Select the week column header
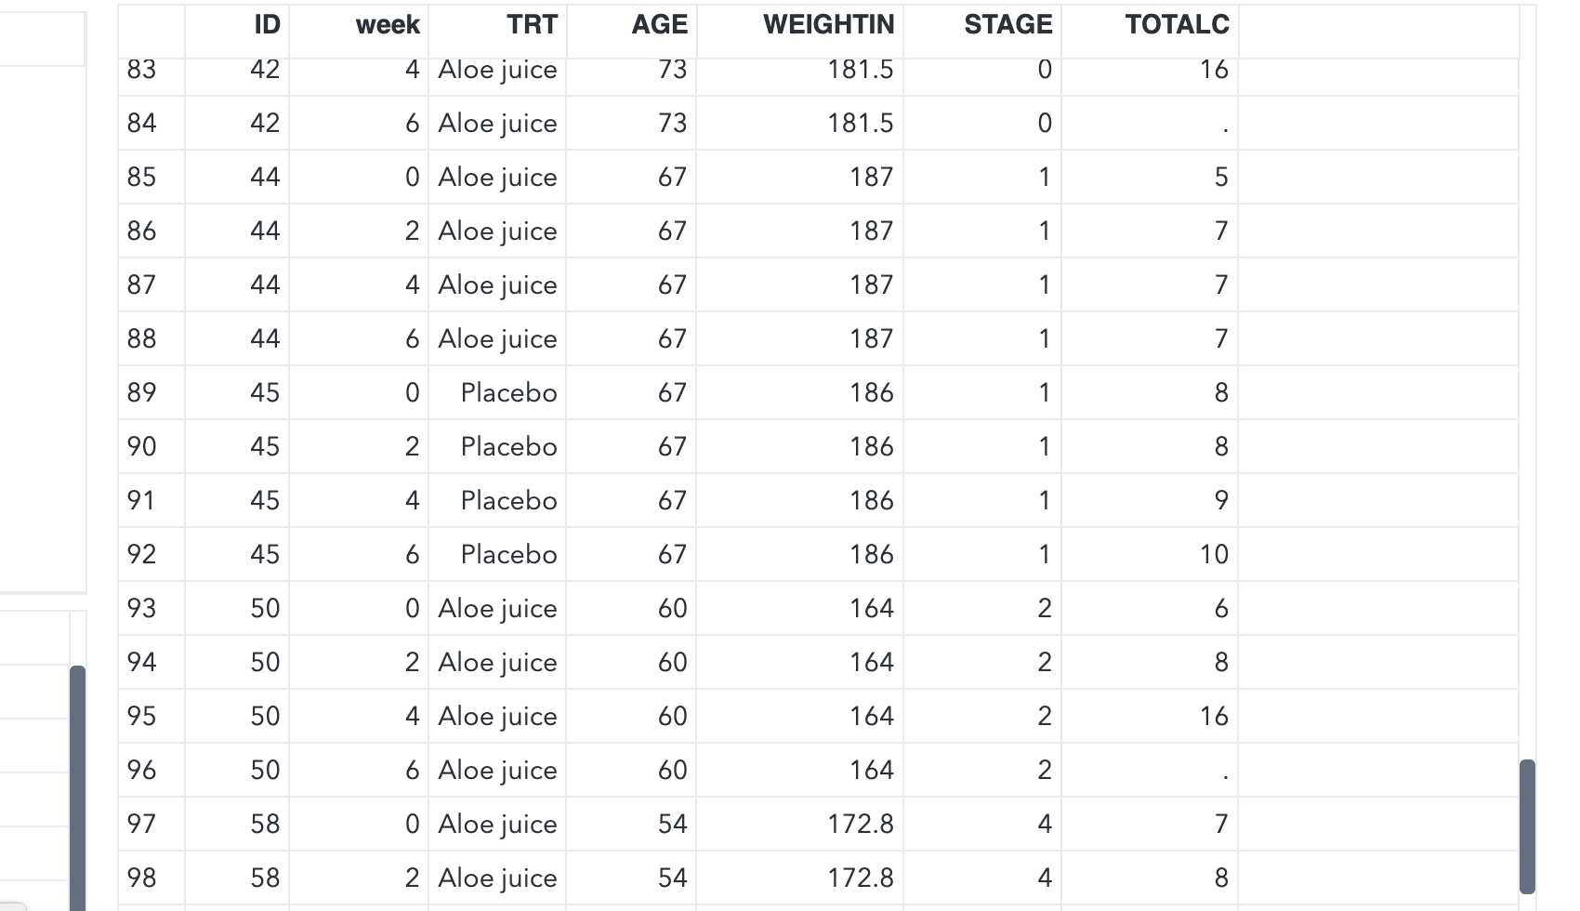This screenshot has height=911, width=1580. coord(359,25)
